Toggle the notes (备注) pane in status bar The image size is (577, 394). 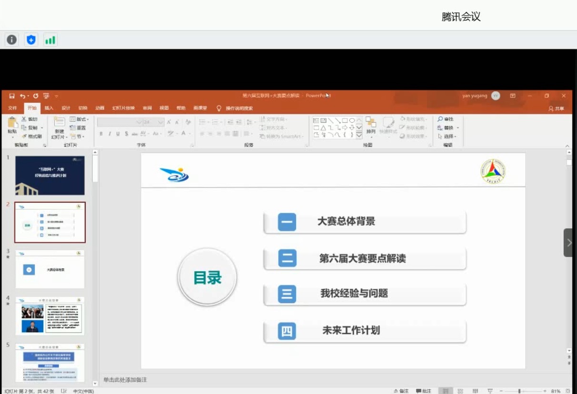[401, 391]
